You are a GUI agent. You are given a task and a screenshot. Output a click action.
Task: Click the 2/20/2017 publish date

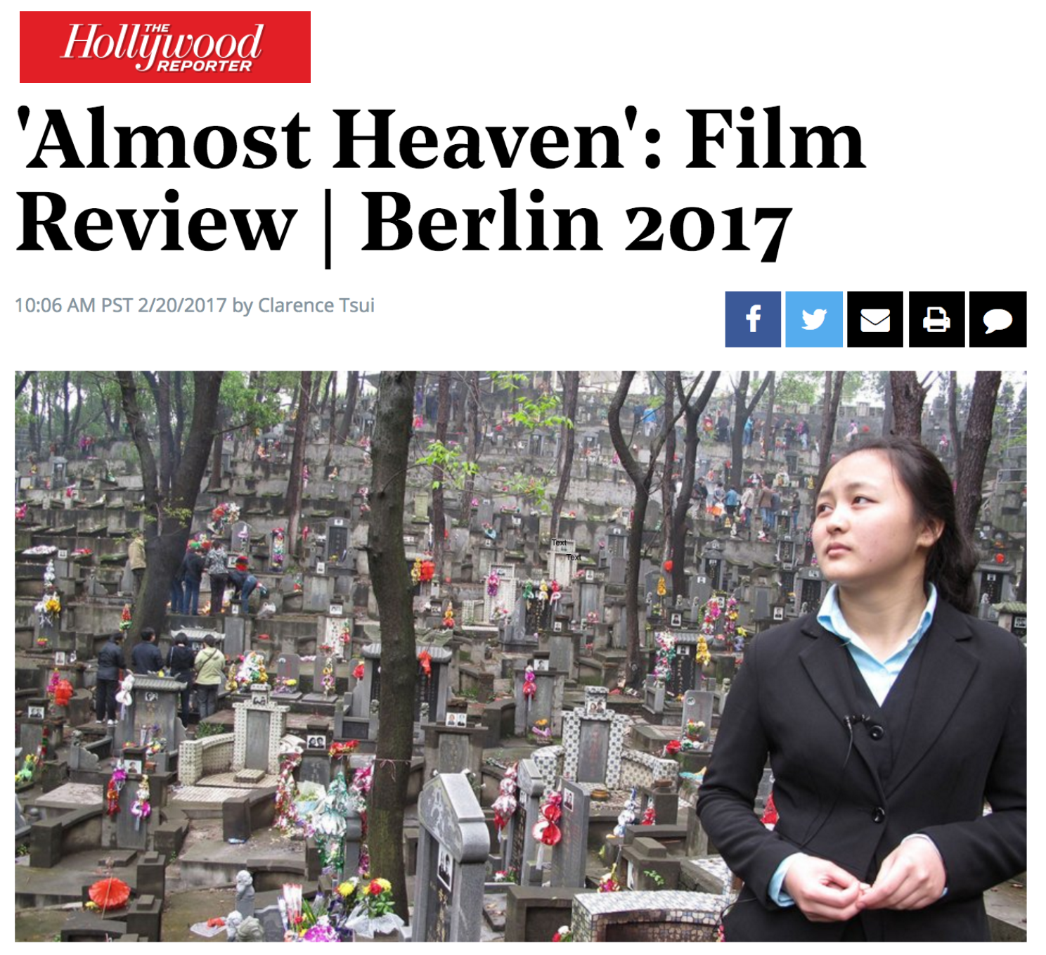(182, 306)
